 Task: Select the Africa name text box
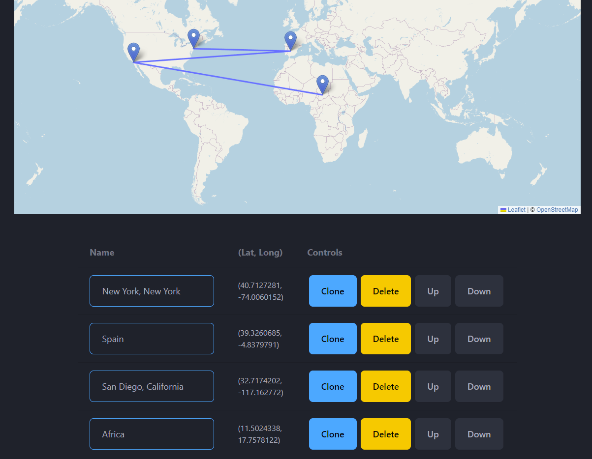152,434
